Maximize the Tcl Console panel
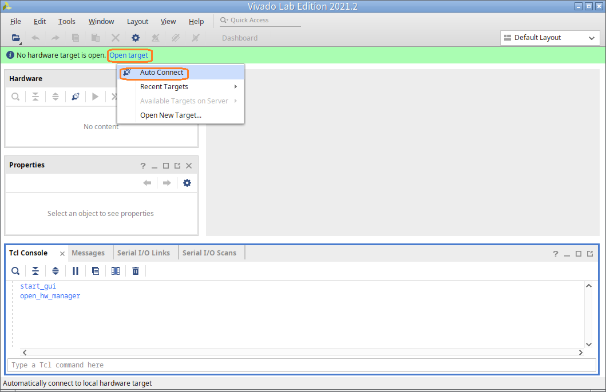The height and width of the screenshot is (392, 606). click(579, 254)
